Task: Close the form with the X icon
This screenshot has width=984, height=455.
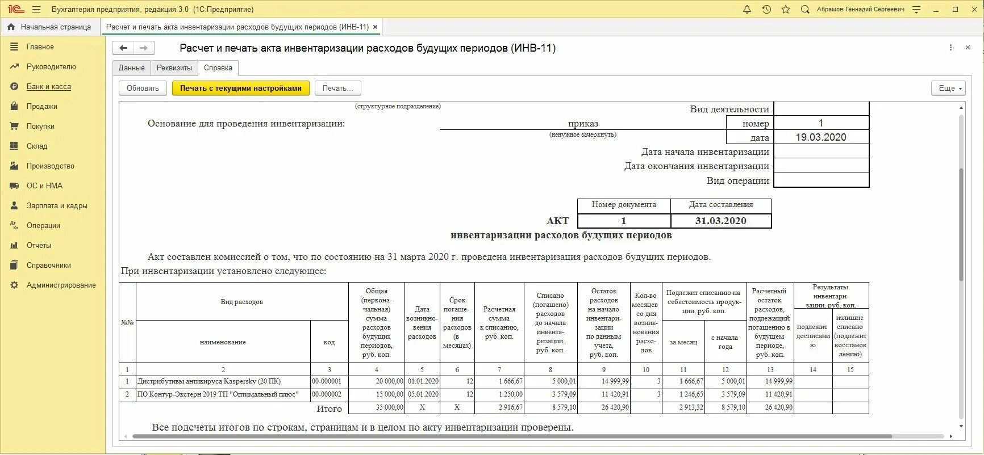Action: pyautogui.click(x=968, y=48)
